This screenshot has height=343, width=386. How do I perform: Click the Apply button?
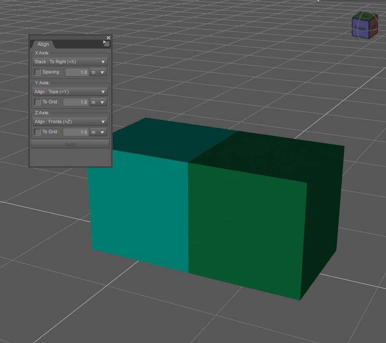click(70, 144)
